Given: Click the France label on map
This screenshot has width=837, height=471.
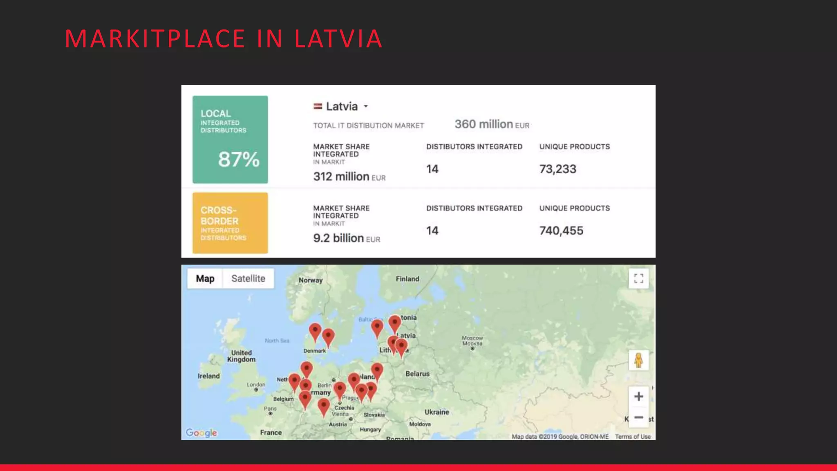Looking at the screenshot, I should click(271, 433).
